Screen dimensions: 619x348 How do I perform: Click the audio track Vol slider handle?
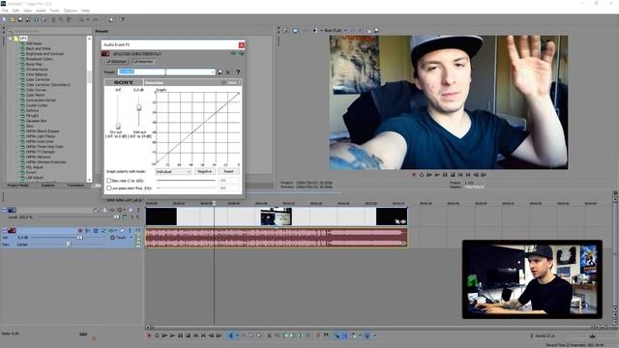[80, 238]
